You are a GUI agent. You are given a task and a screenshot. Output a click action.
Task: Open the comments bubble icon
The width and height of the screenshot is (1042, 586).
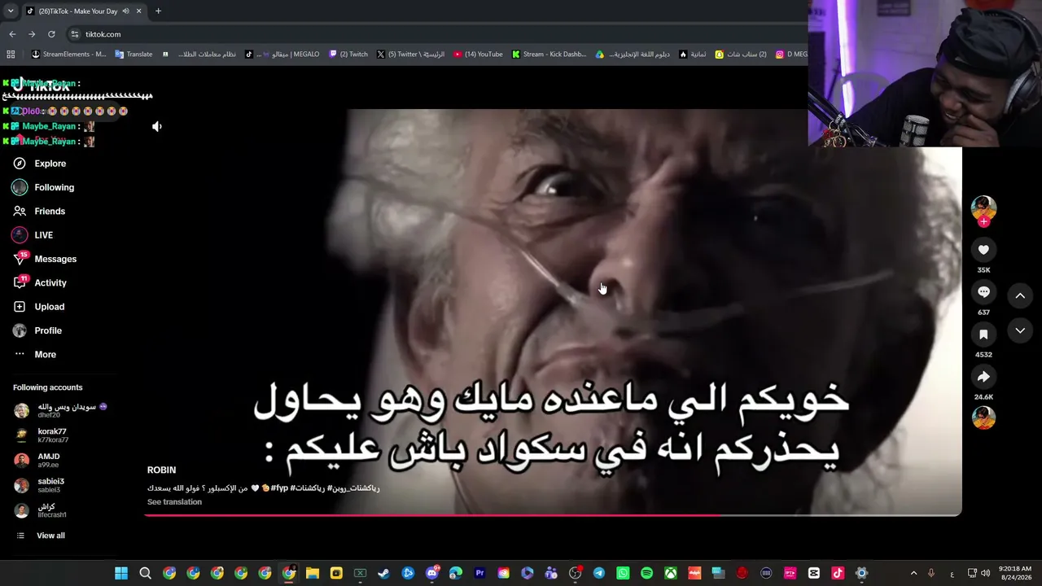click(983, 292)
